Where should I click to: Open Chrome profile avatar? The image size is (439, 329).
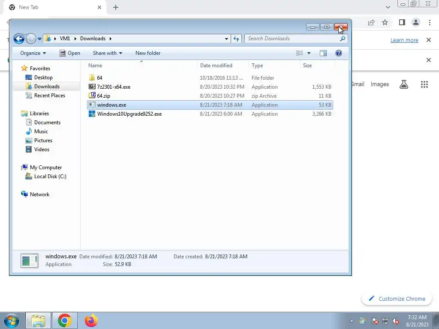coord(416,22)
